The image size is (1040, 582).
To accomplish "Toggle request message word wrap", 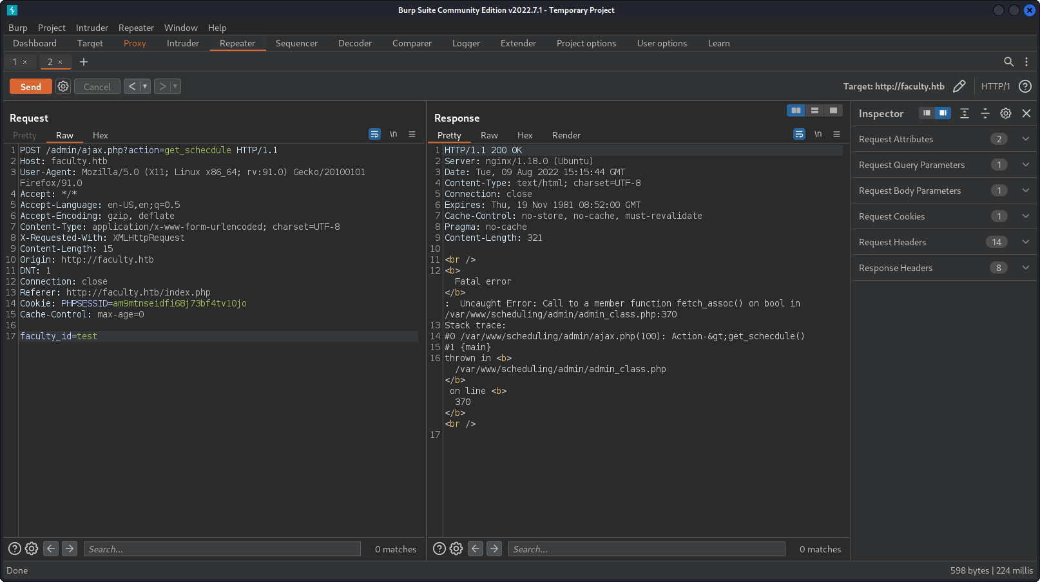I will [374, 134].
